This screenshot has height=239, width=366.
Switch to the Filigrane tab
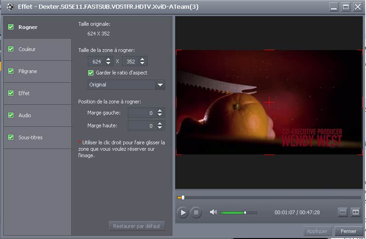point(37,71)
